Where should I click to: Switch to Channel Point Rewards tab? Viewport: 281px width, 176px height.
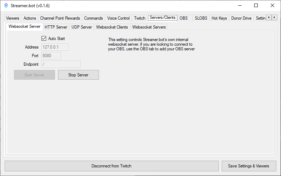point(60,18)
